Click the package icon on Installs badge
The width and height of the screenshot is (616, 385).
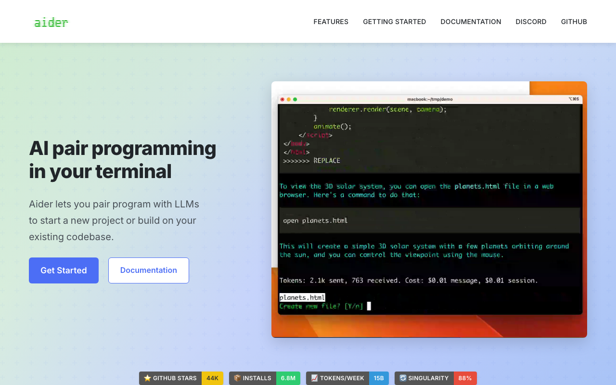click(237, 378)
